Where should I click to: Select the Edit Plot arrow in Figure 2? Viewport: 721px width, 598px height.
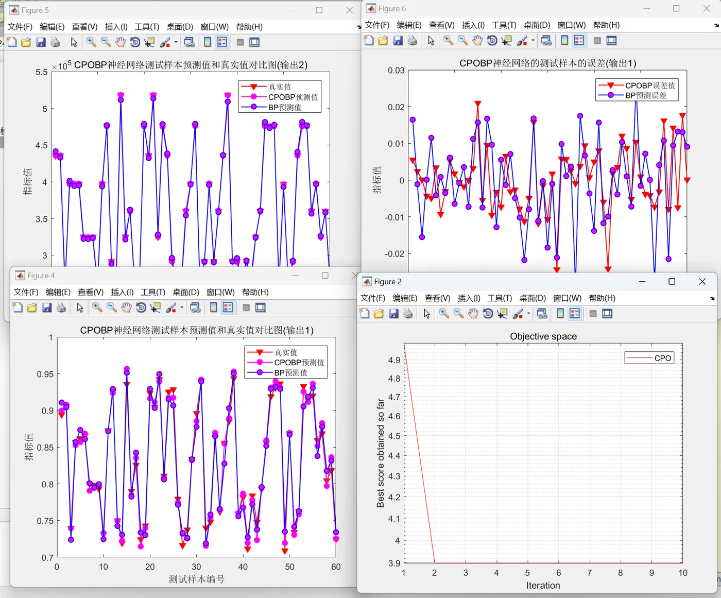(426, 313)
